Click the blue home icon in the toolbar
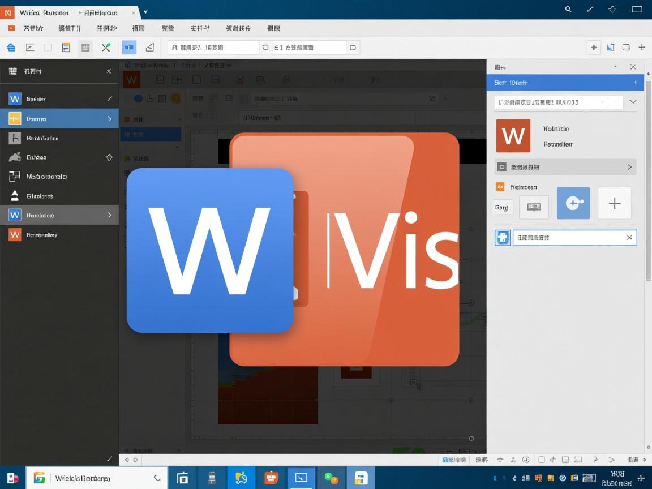 [x=11, y=48]
